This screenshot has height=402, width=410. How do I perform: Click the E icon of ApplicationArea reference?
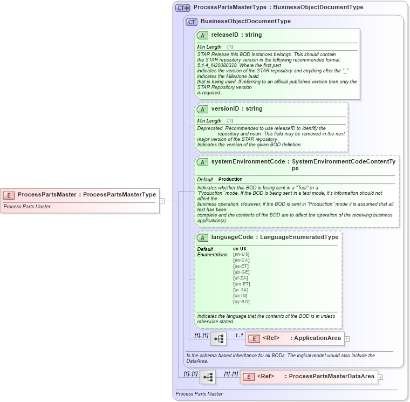tap(254, 339)
